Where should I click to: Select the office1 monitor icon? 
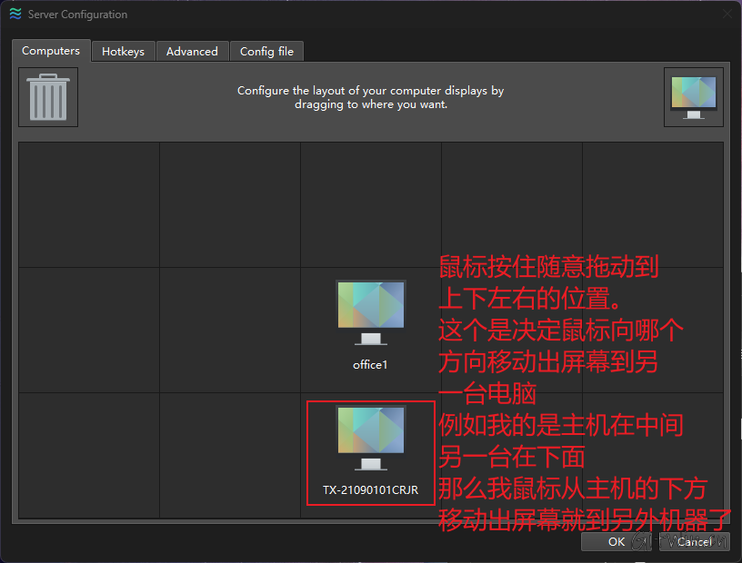coord(370,312)
